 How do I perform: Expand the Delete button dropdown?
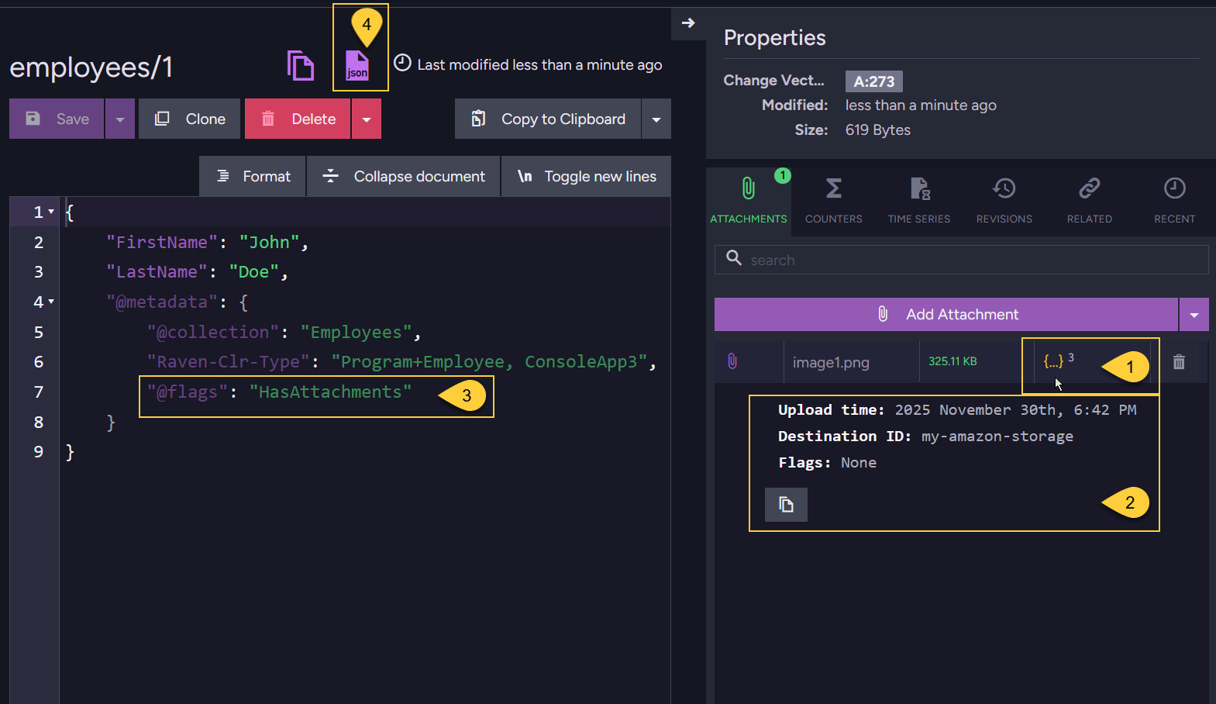(367, 119)
